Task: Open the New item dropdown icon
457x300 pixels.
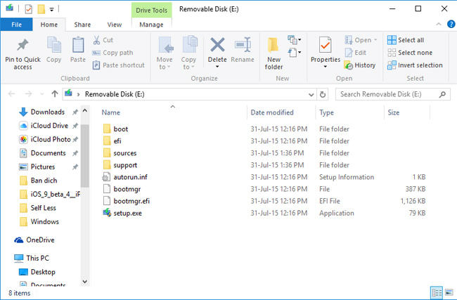Action: (294, 39)
